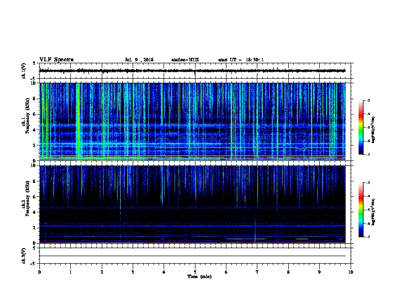Click the time axis tick label "6"

click(x=226, y=272)
